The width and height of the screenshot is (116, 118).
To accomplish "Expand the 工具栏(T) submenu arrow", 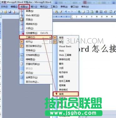I will pos(50,37).
